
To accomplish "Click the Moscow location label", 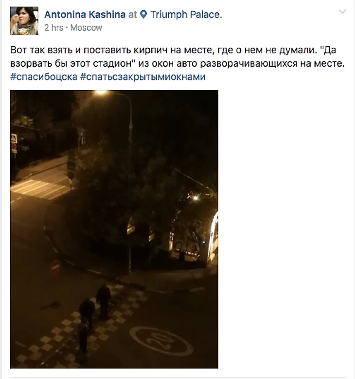I will (86, 28).
